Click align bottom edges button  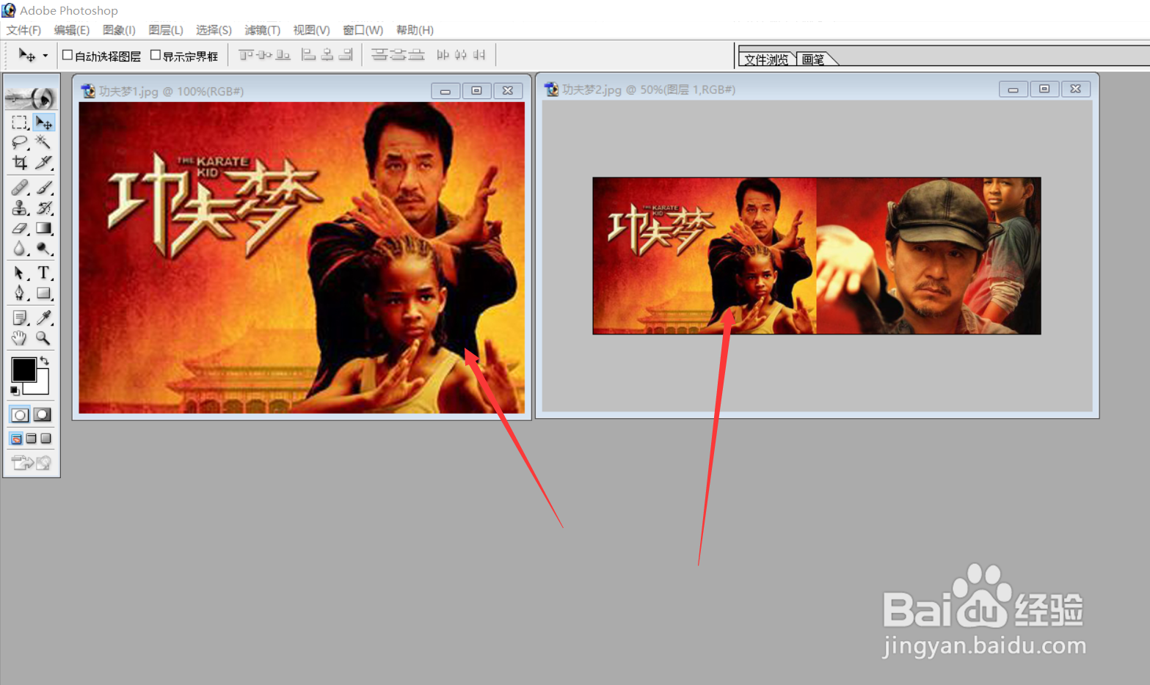(x=283, y=55)
